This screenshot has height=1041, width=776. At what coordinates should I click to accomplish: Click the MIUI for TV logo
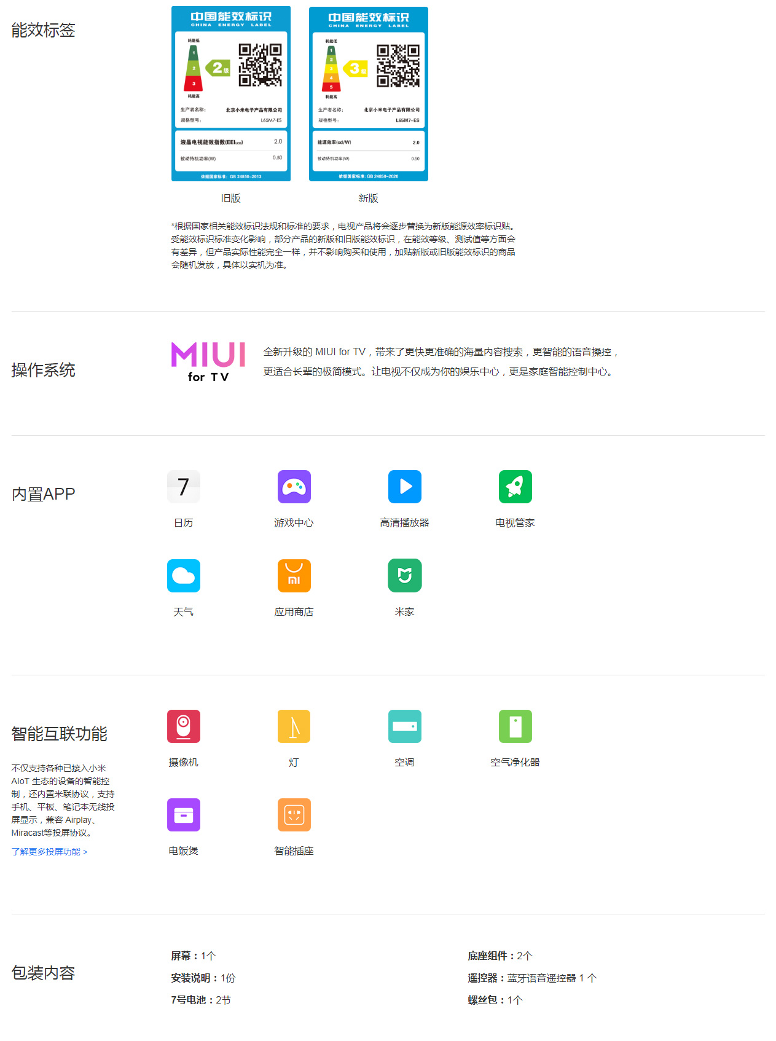tap(208, 363)
